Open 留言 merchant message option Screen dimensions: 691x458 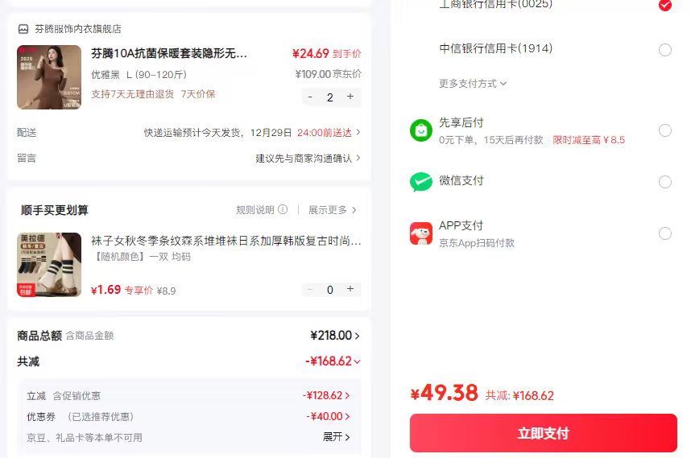pyautogui.click(x=308, y=159)
